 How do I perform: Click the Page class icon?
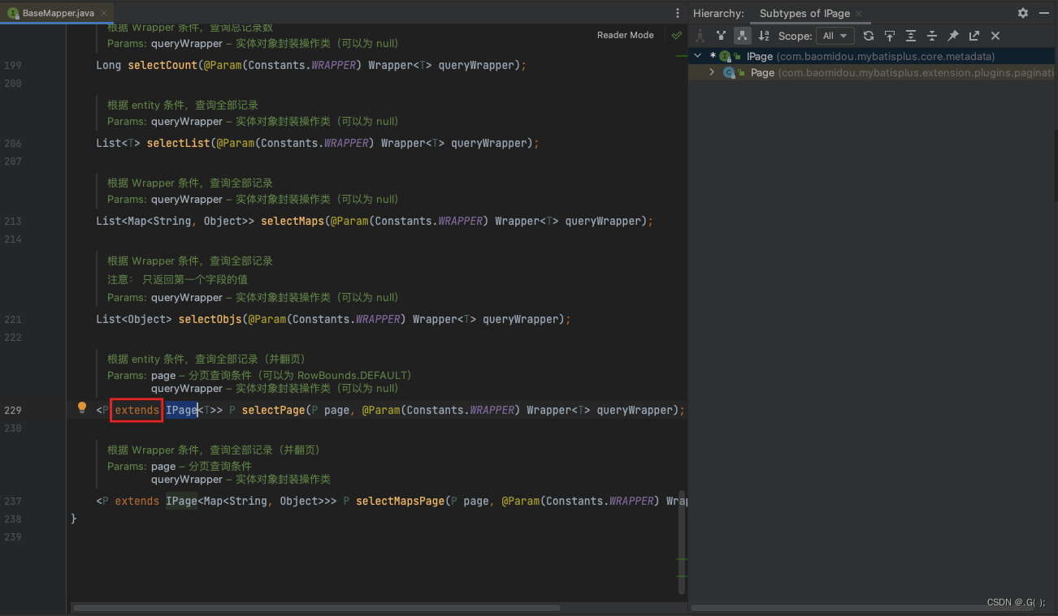click(x=730, y=72)
